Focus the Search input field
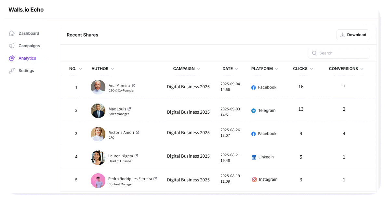Viewport: 385px width, 198px height. click(x=339, y=53)
